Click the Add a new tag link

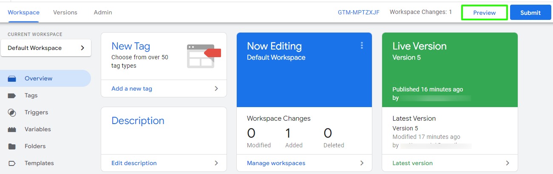[132, 88]
